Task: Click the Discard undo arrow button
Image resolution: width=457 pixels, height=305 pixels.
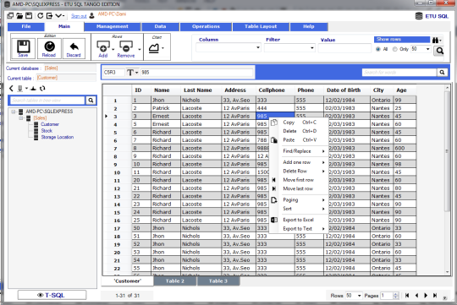Action: coord(74,48)
